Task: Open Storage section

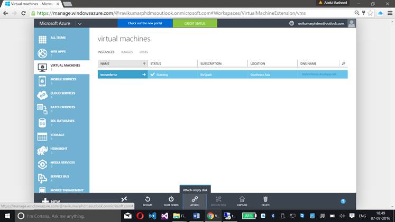Action: point(61,136)
